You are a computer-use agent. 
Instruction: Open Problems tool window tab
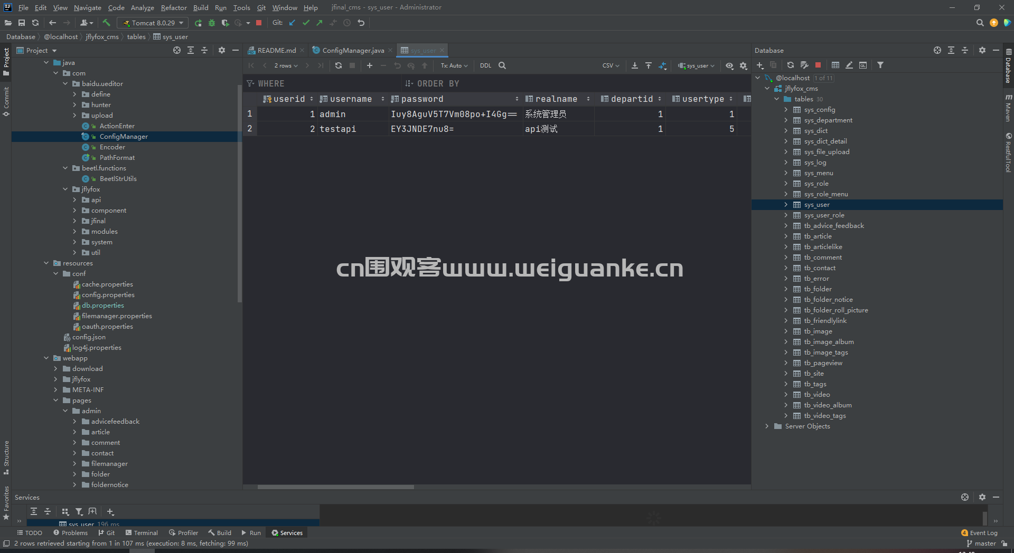70,532
